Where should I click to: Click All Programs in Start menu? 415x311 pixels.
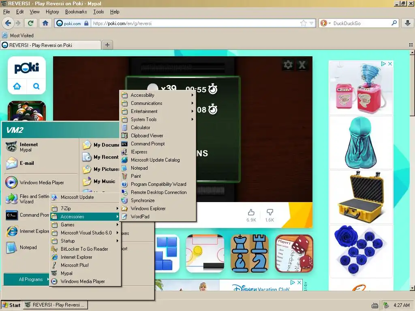[x=26, y=279]
